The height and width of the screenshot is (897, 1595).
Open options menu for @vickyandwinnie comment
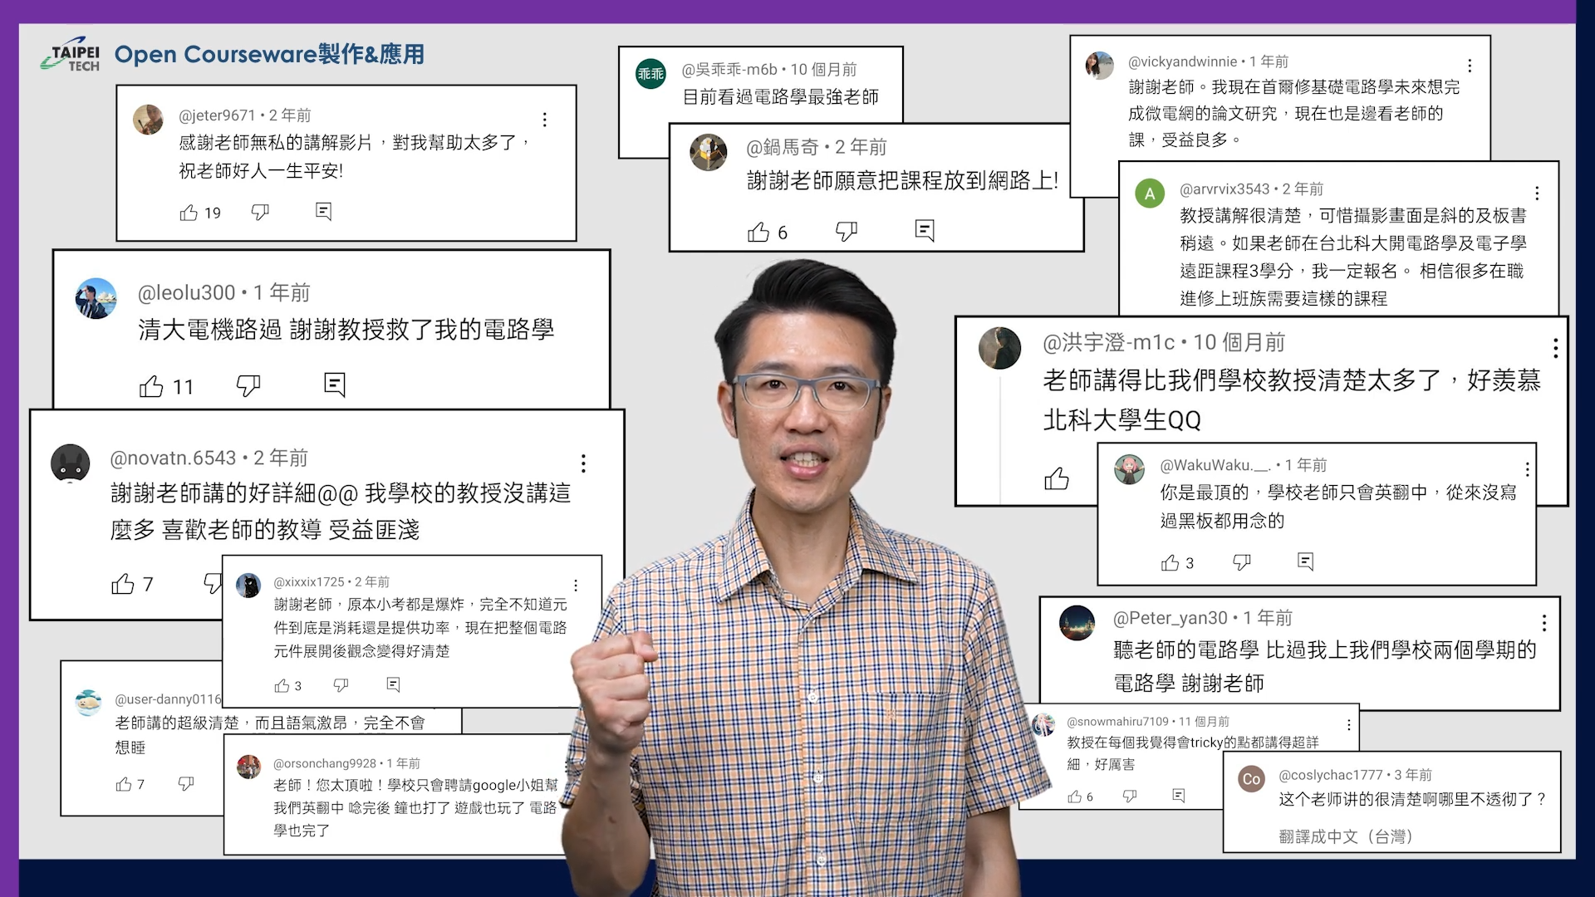pos(1470,66)
